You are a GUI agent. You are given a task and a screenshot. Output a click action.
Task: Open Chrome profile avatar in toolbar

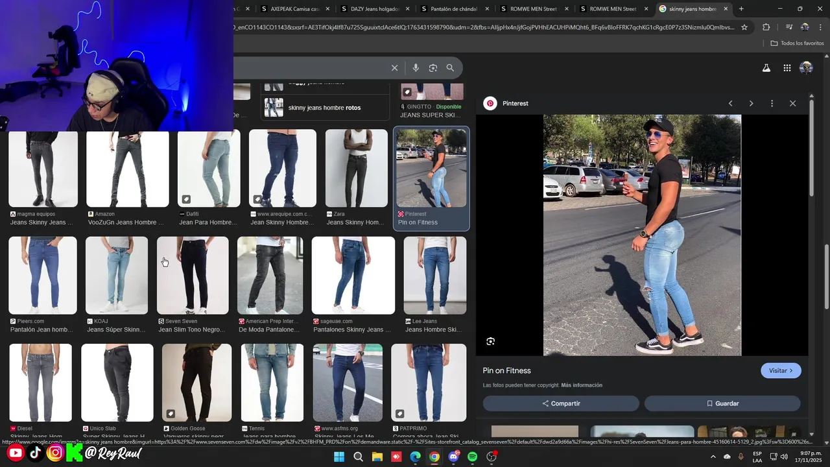(x=805, y=27)
